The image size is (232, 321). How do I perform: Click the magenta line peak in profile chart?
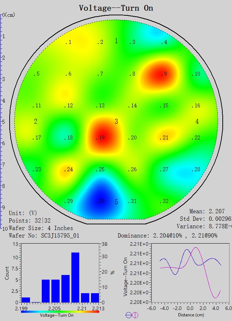pyautogui.click(x=195, y=248)
